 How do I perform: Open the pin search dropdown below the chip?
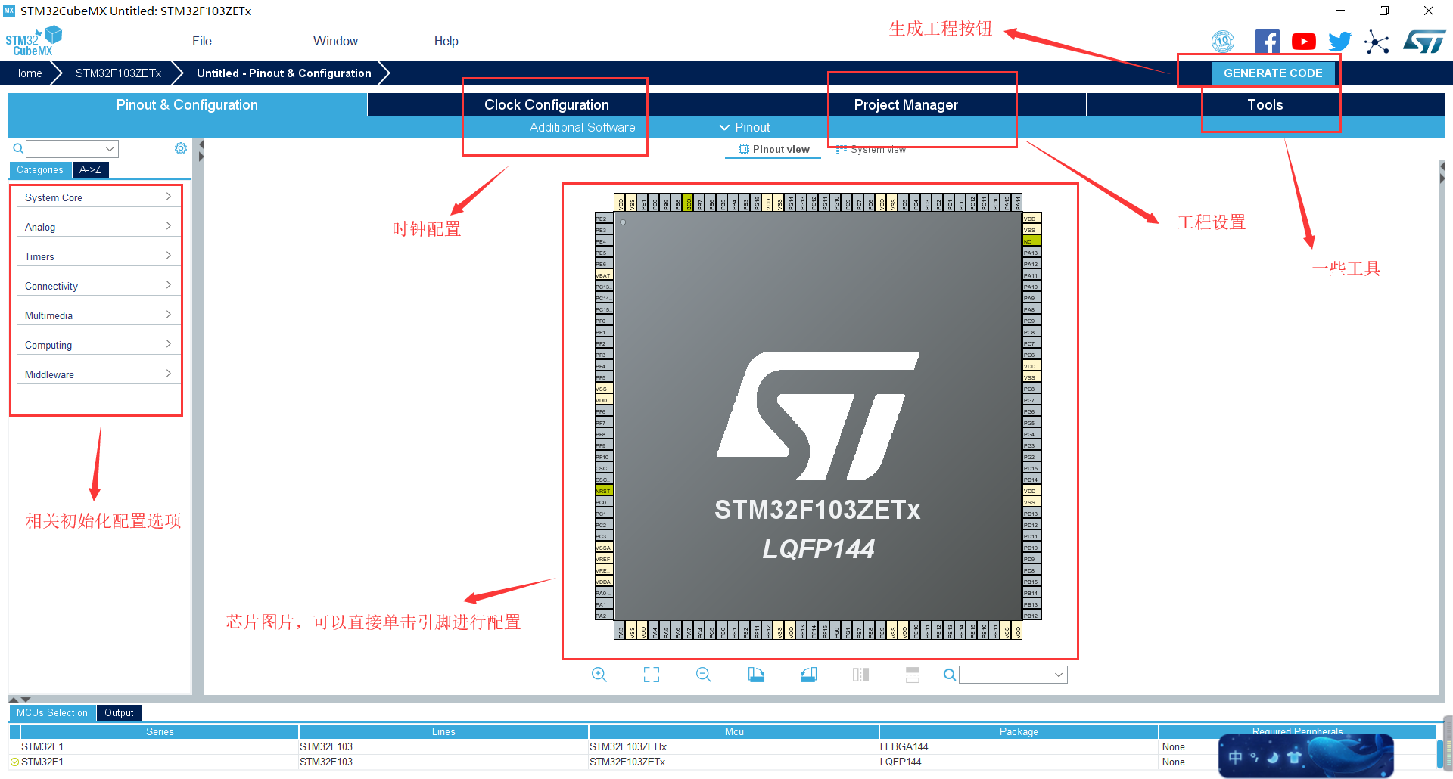(1059, 675)
